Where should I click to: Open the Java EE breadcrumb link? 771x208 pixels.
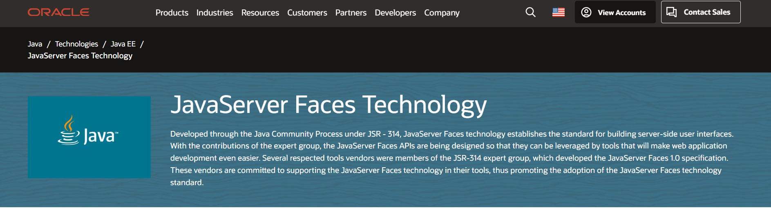(x=123, y=44)
